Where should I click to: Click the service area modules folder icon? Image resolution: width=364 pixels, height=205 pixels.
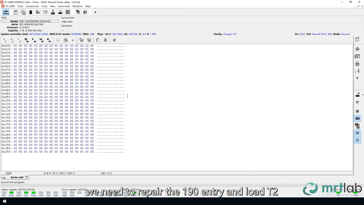pos(38,12)
